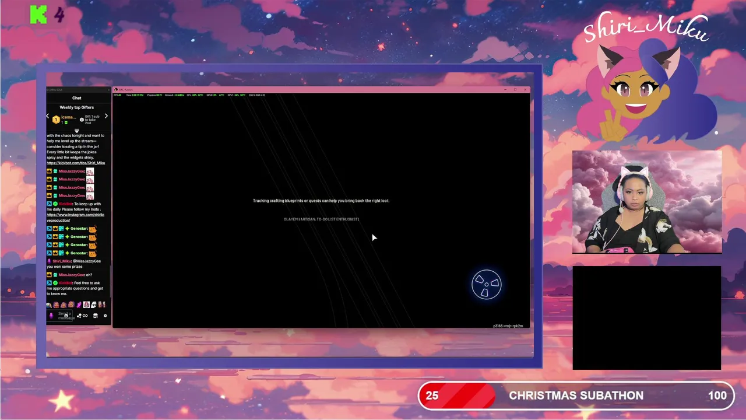Show the previous weekly top gifter
Screen dimensions: 746x420
(48, 116)
